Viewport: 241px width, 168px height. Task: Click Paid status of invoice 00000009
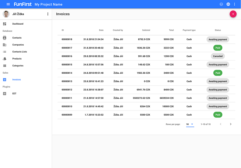tap(218, 115)
